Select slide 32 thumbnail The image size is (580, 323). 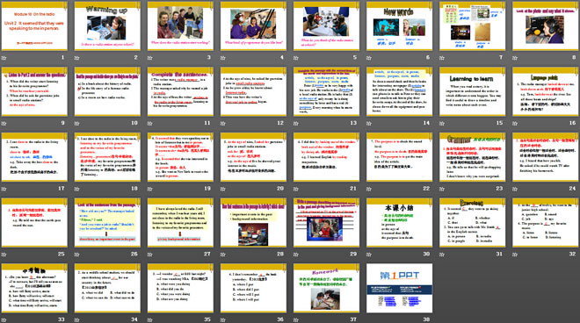click(x=546, y=222)
